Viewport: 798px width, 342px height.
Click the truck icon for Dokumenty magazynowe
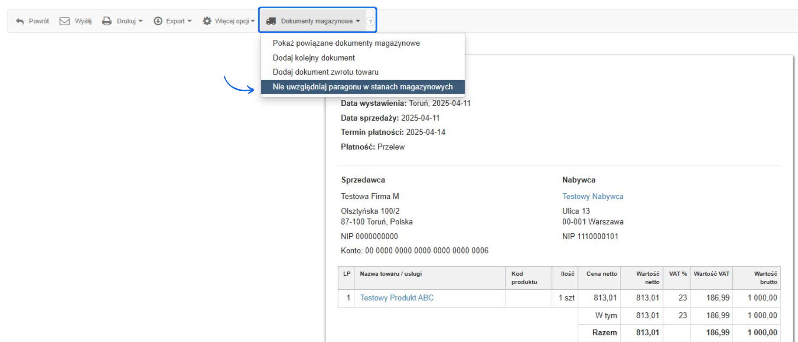point(271,21)
